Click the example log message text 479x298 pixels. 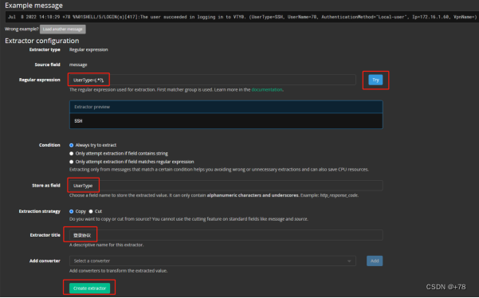coord(242,17)
